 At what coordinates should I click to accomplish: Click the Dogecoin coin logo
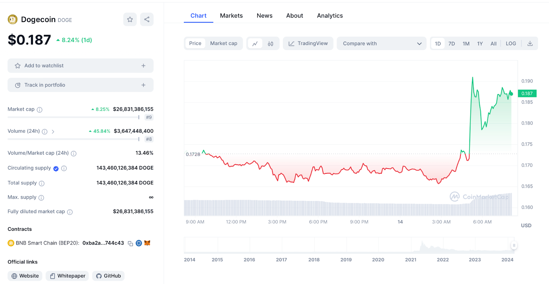tap(13, 20)
